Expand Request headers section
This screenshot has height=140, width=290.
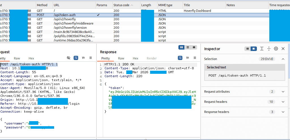(283, 102)
